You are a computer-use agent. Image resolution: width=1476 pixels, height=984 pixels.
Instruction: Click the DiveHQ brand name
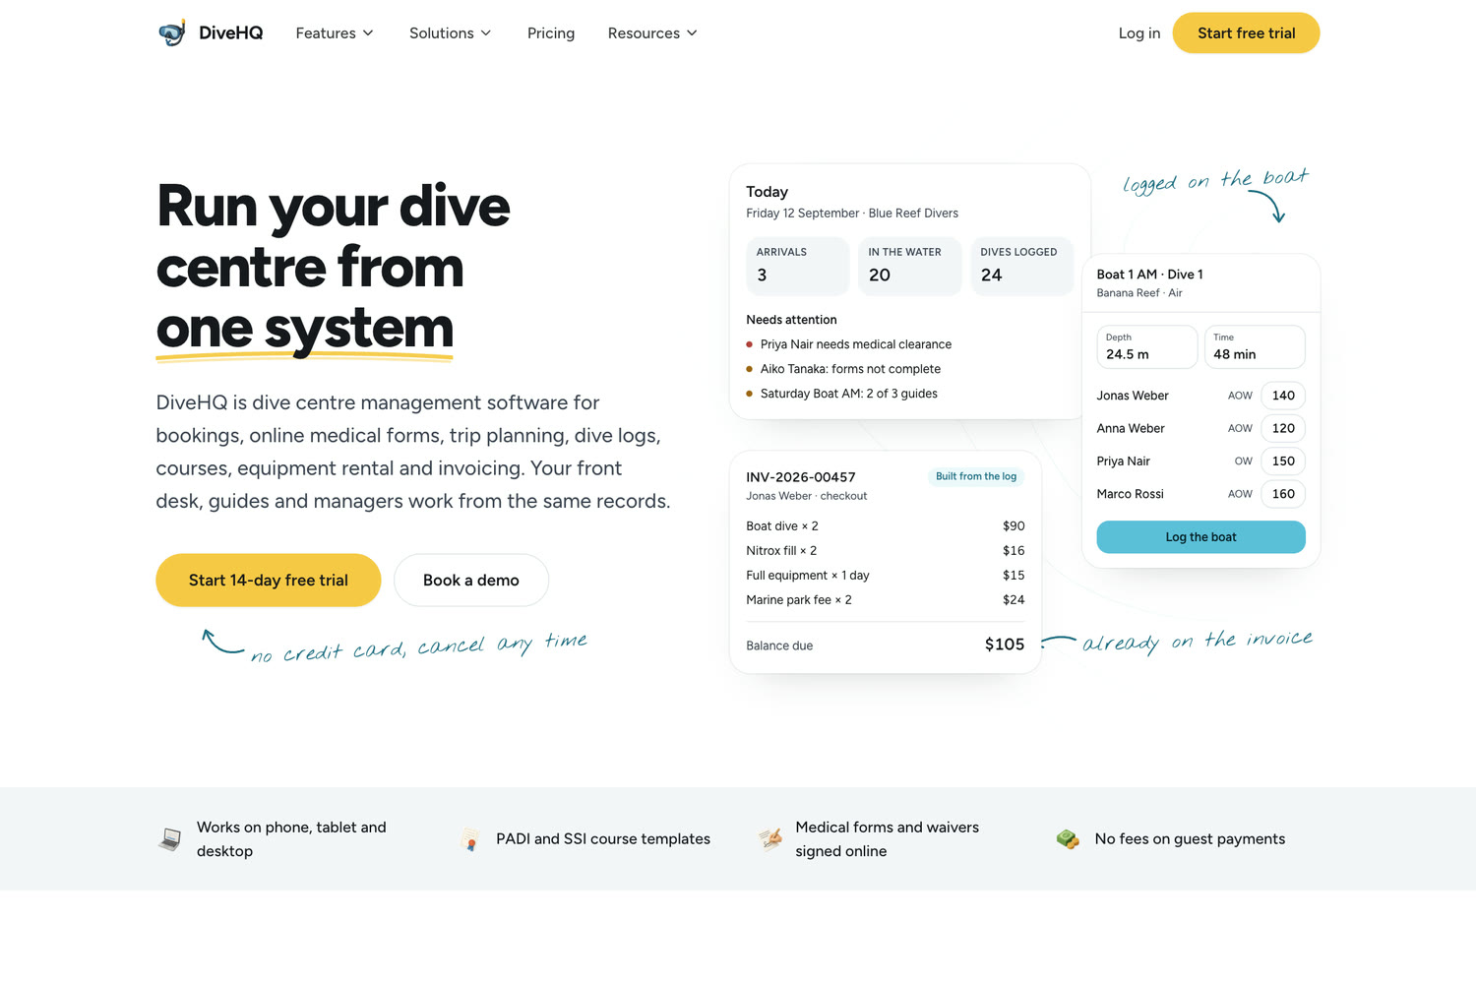coord(230,32)
